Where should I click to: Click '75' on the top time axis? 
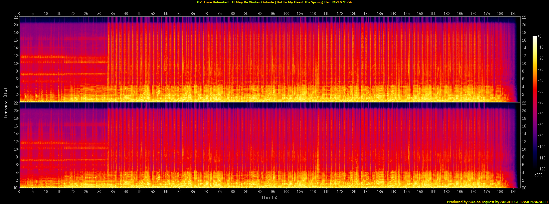click(219, 14)
